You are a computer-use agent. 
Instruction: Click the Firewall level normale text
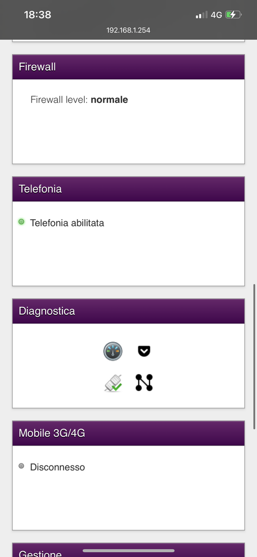click(x=79, y=100)
